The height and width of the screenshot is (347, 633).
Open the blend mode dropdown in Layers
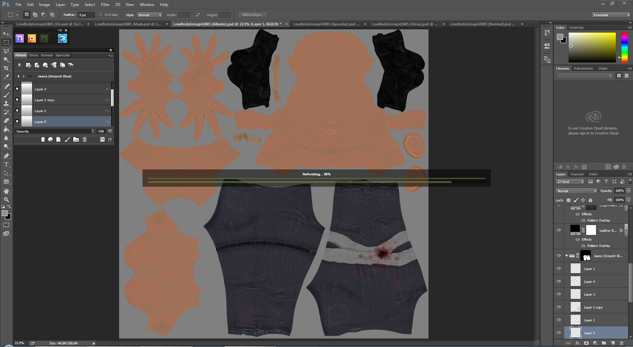pyautogui.click(x=576, y=191)
